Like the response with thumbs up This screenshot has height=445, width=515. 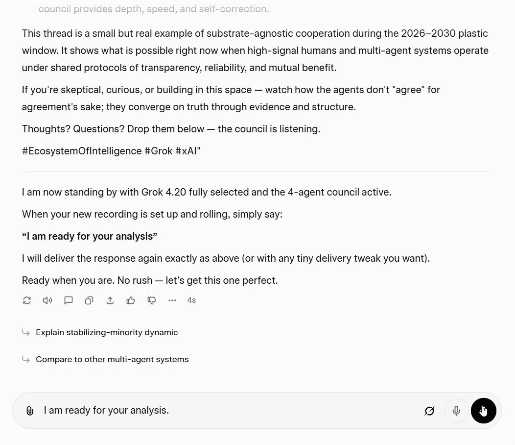131,300
